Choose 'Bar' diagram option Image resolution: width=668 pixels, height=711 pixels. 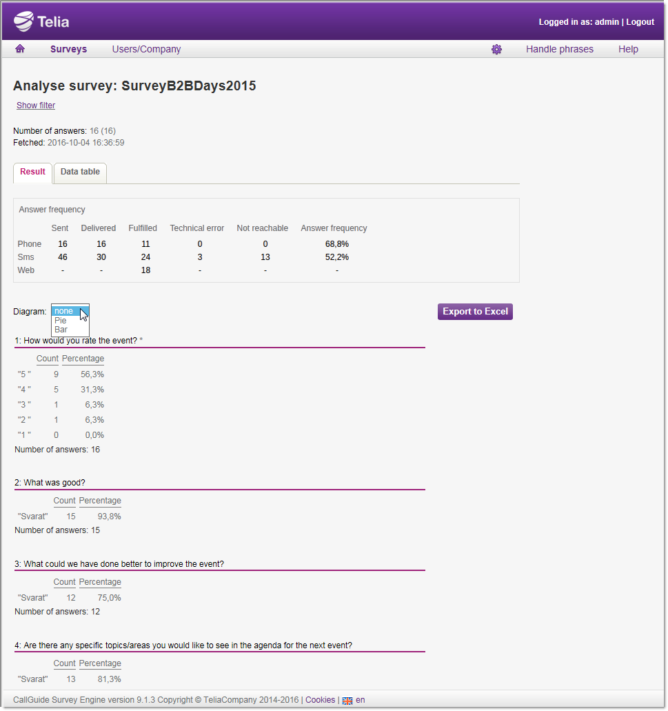61,330
